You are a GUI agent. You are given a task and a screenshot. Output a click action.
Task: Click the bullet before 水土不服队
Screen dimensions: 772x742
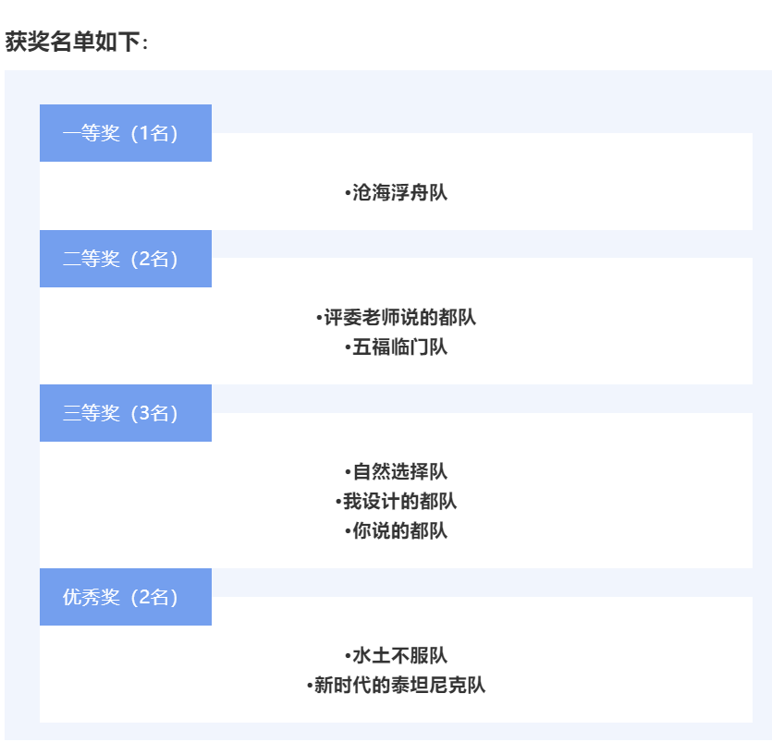click(348, 657)
